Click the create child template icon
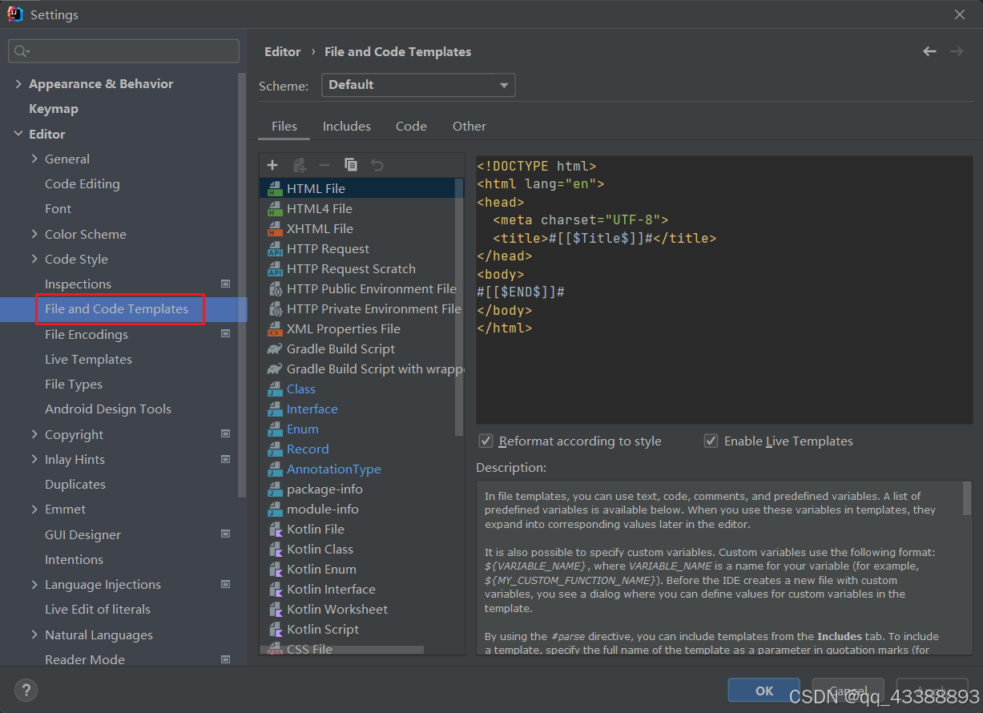Image resolution: width=983 pixels, height=713 pixels. 300,165
